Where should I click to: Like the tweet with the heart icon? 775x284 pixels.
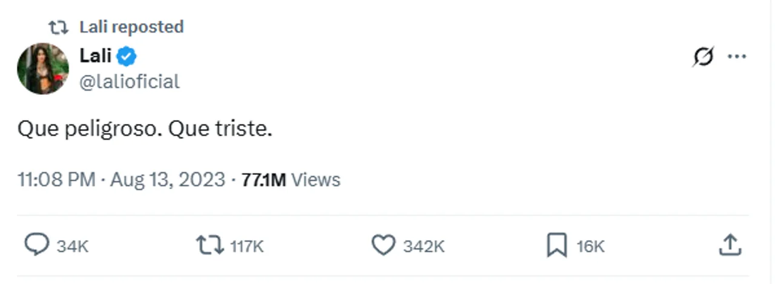[x=383, y=245]
